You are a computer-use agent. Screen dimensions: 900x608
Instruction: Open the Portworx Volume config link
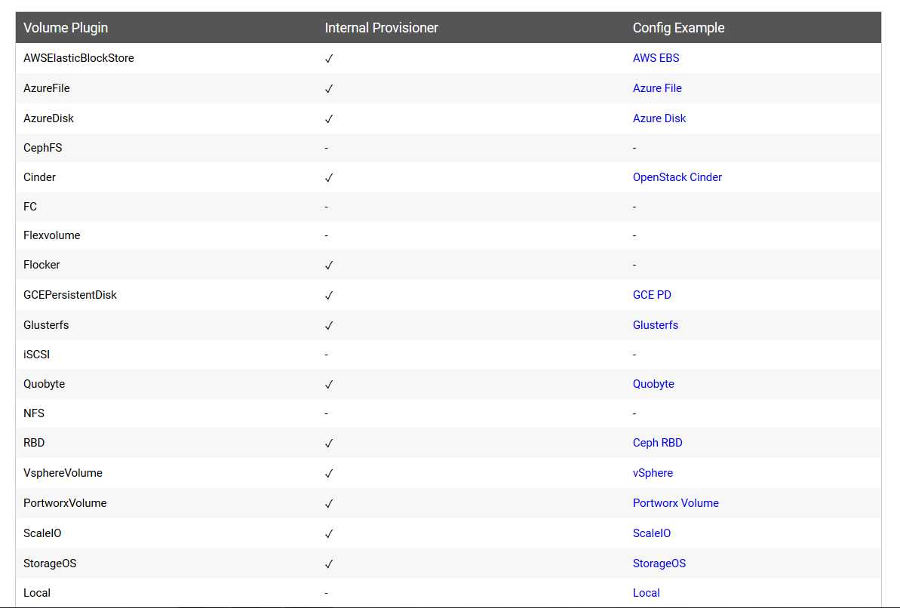click(x=676, y=503)
